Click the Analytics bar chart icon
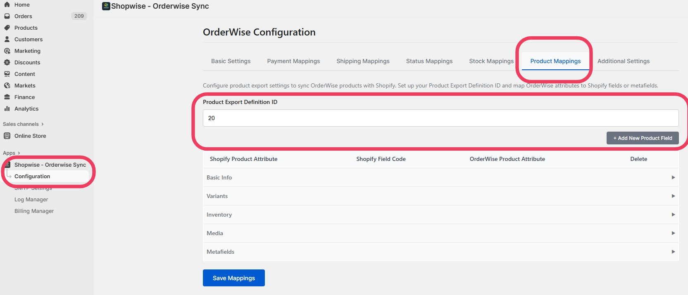The height and width of the screenshot is (295, 688). [7, 109]
